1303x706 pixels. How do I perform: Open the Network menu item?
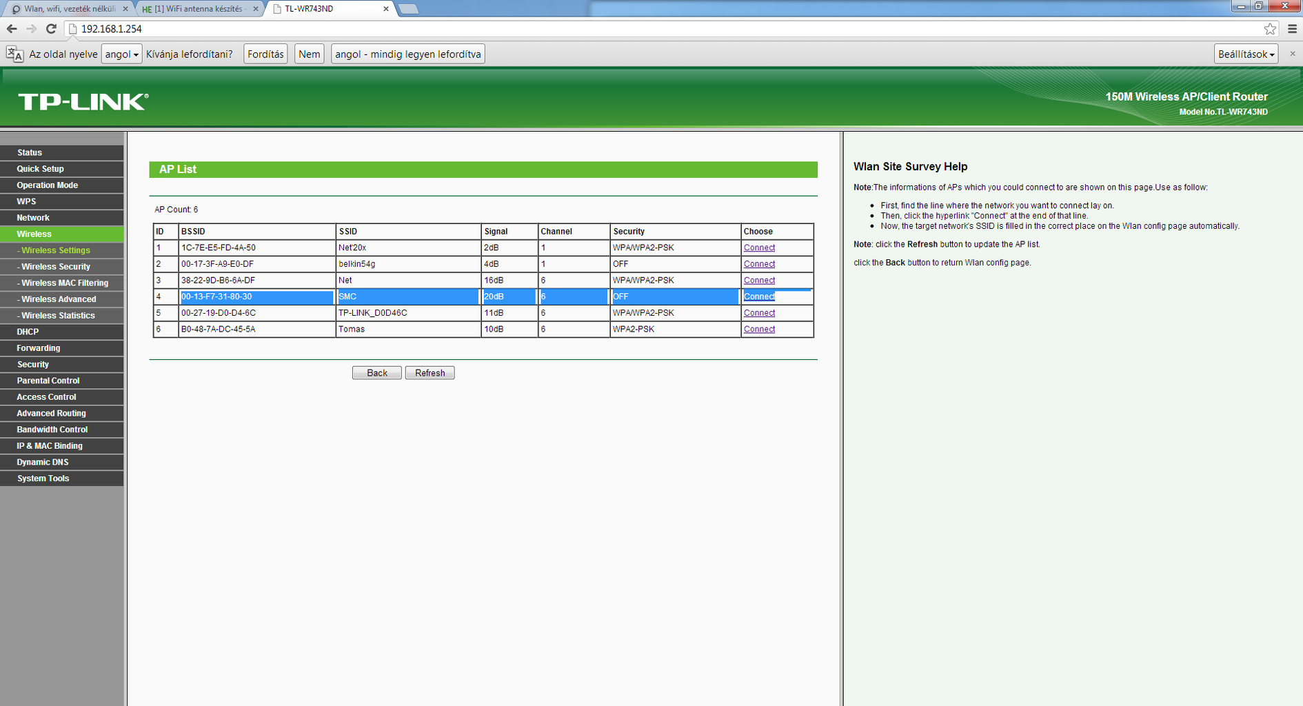(x=62, y=218)
